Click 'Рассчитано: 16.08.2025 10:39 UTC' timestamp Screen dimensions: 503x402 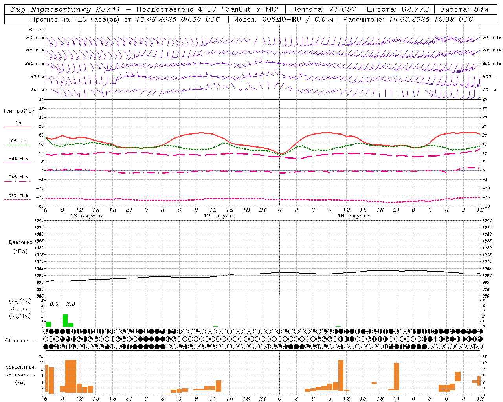[x=408, y=19]
